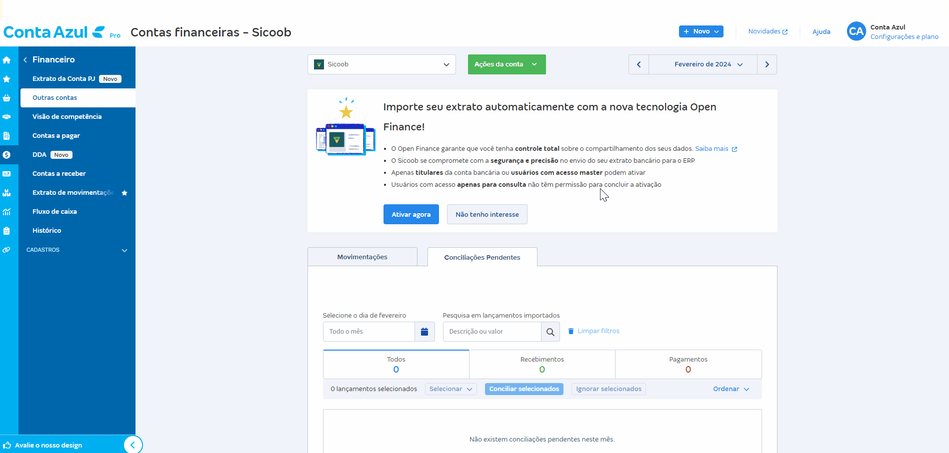Collapse sidebar with round chevron button
The width and height of the screenshot is (949, 453).
[x=133, y=445]
